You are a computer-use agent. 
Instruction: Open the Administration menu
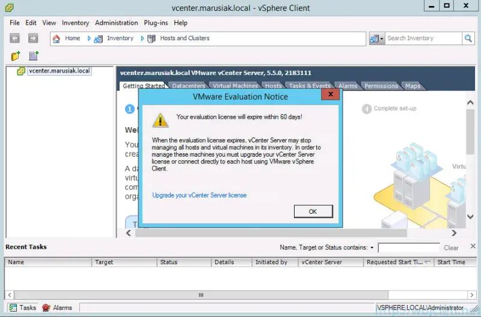click(x=116, y=23)
